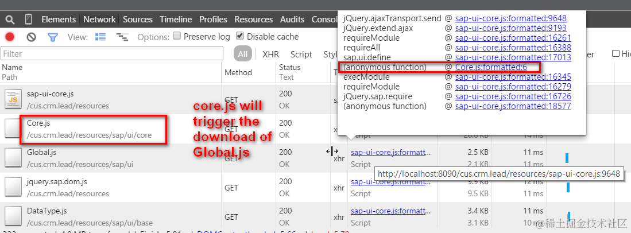Clear the network log icon
This screenshot has width=631, height=233.
click(32, 37)
